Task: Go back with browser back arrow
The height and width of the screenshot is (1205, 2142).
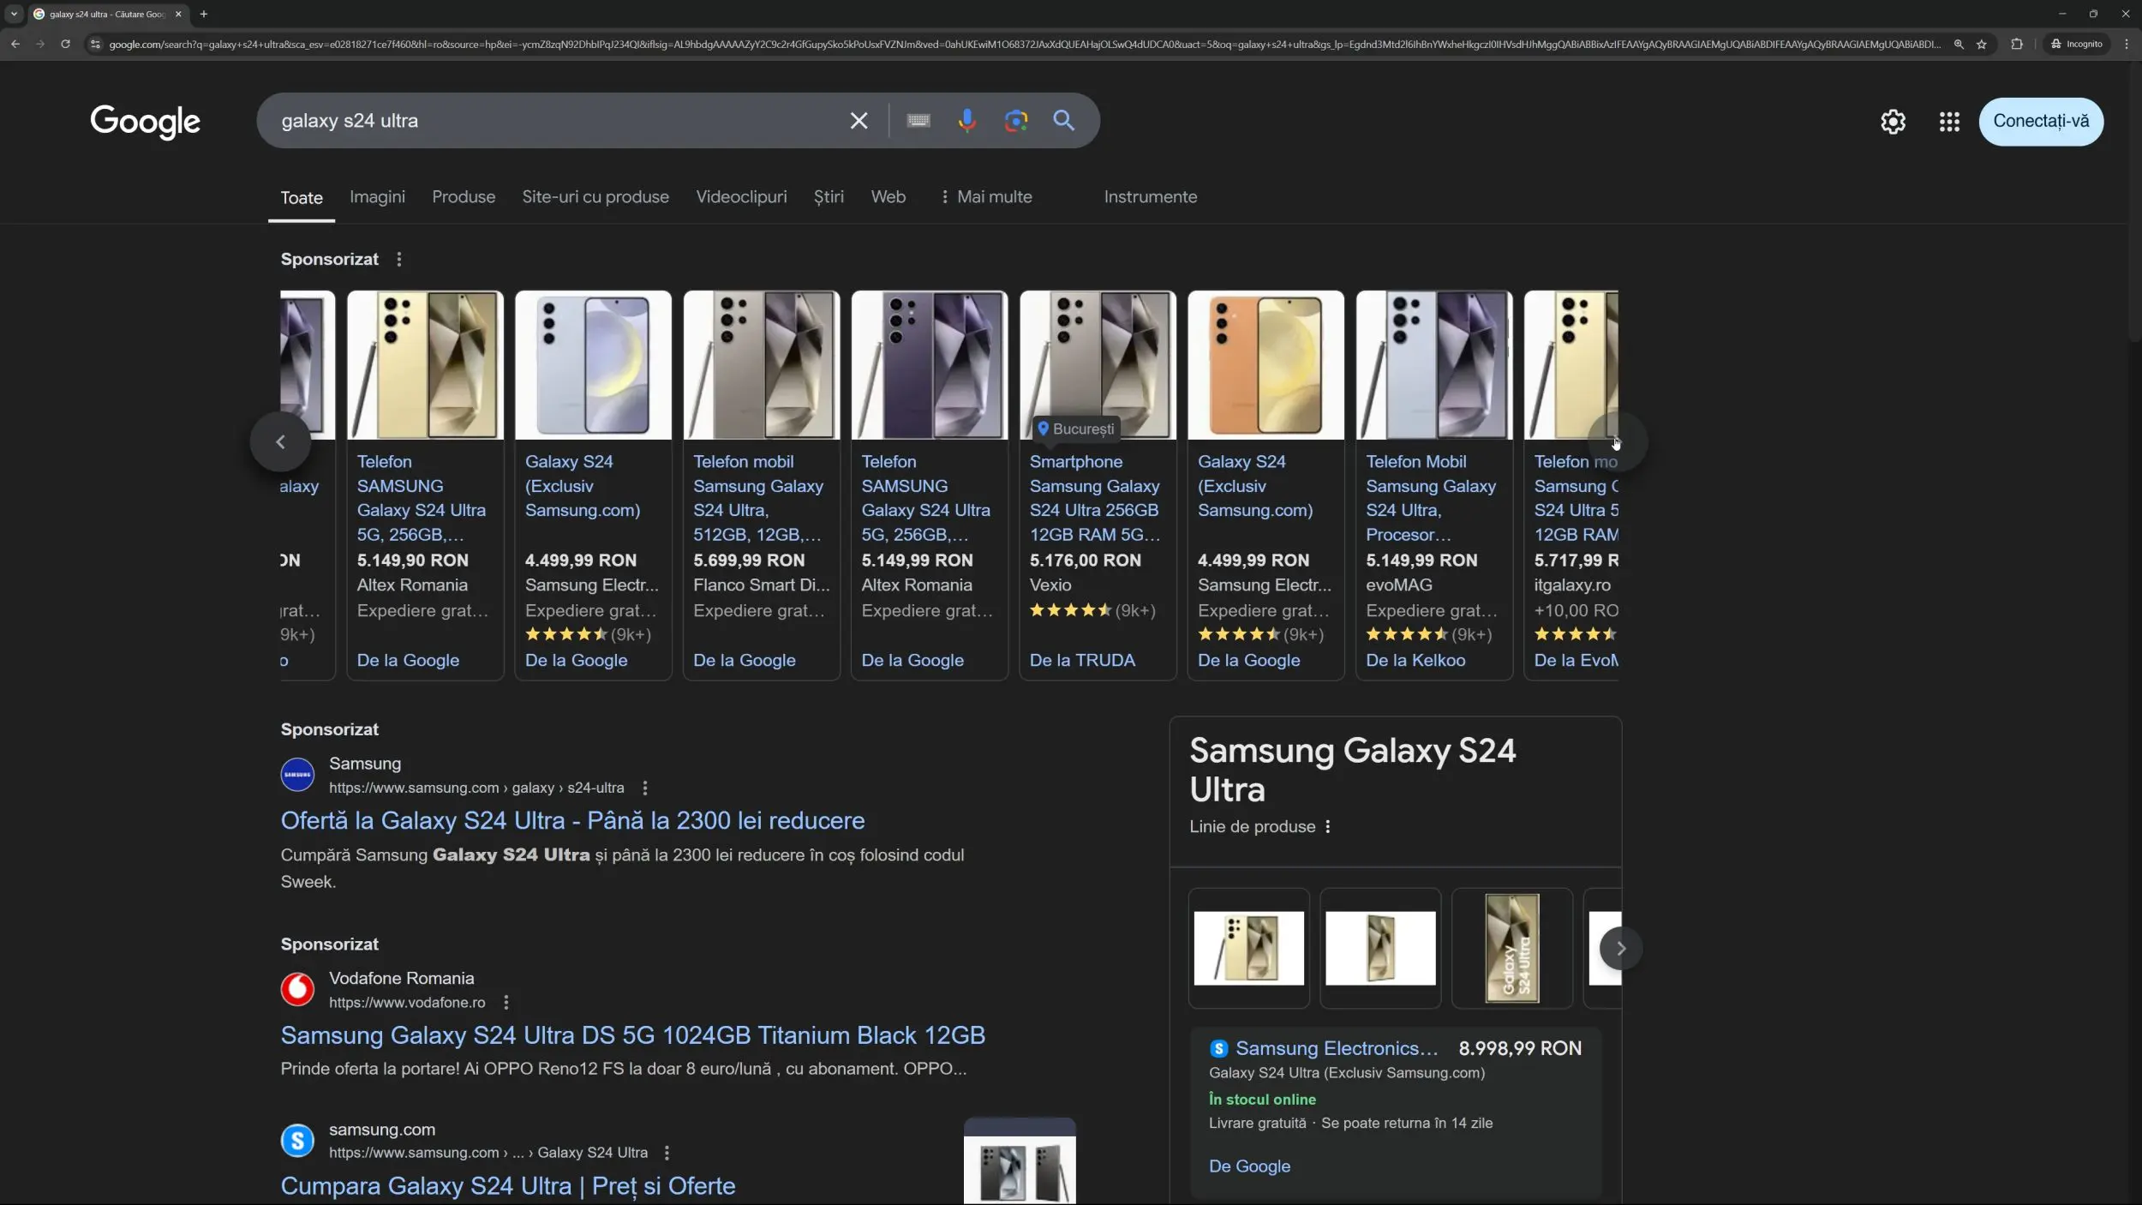Action: [15, 44]
